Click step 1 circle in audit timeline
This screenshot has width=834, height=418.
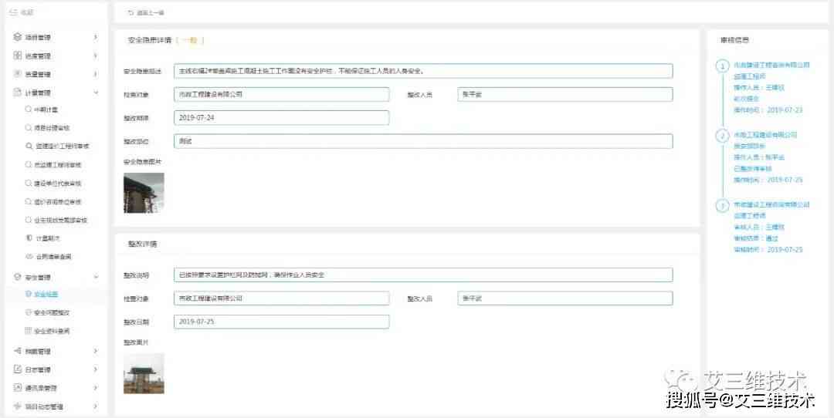(x=722, y=66)
